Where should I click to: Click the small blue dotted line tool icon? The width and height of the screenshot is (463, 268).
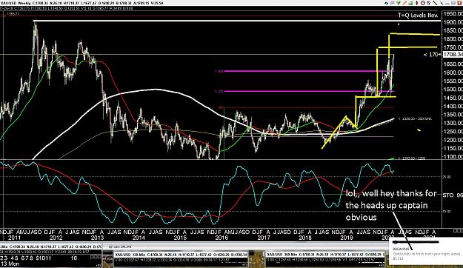click(x=442, y=3)
